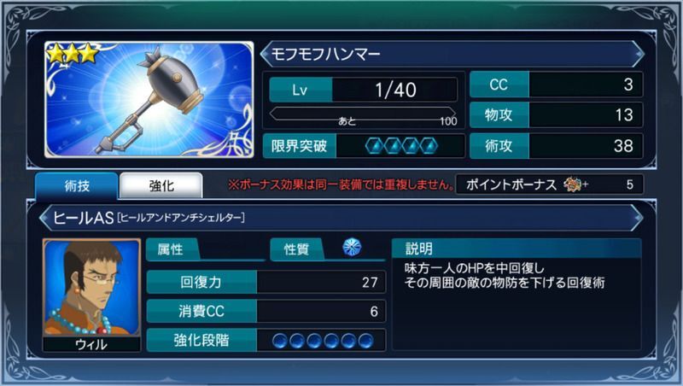This screenshot has height=386, width=683.
Task: Tap the 消費CC cost row
Action: coord(266,311)
